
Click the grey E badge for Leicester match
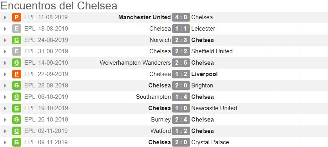coord(16,29)
